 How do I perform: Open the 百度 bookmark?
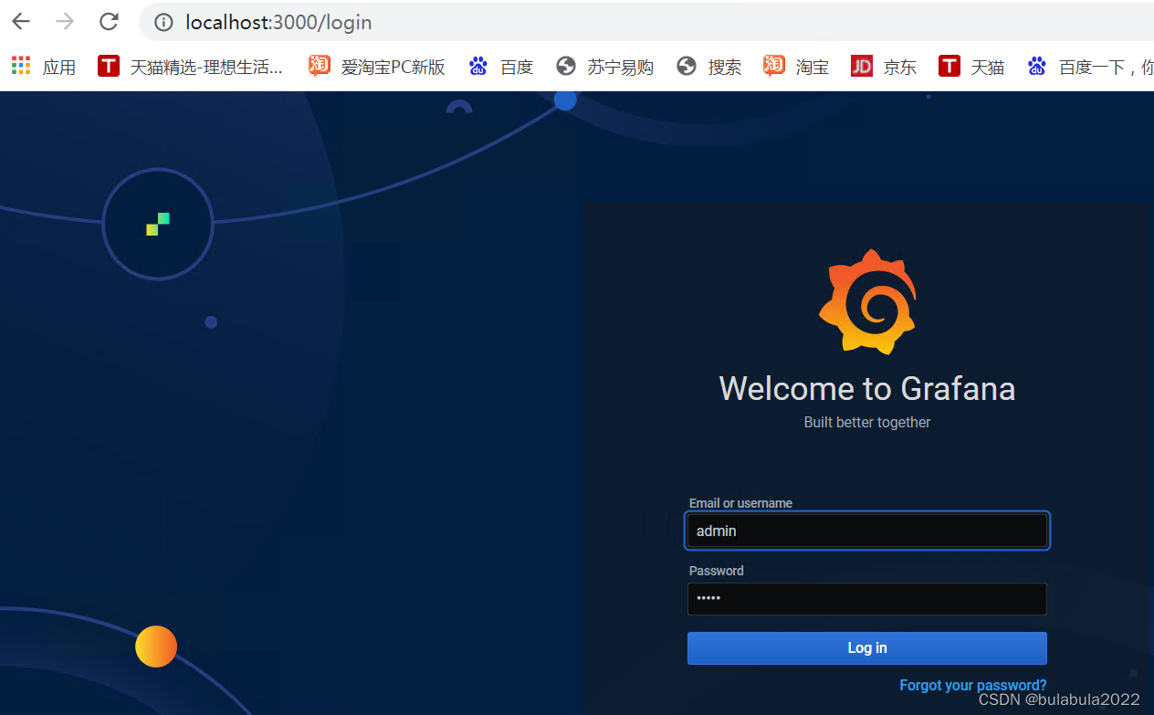coord(500,67)
